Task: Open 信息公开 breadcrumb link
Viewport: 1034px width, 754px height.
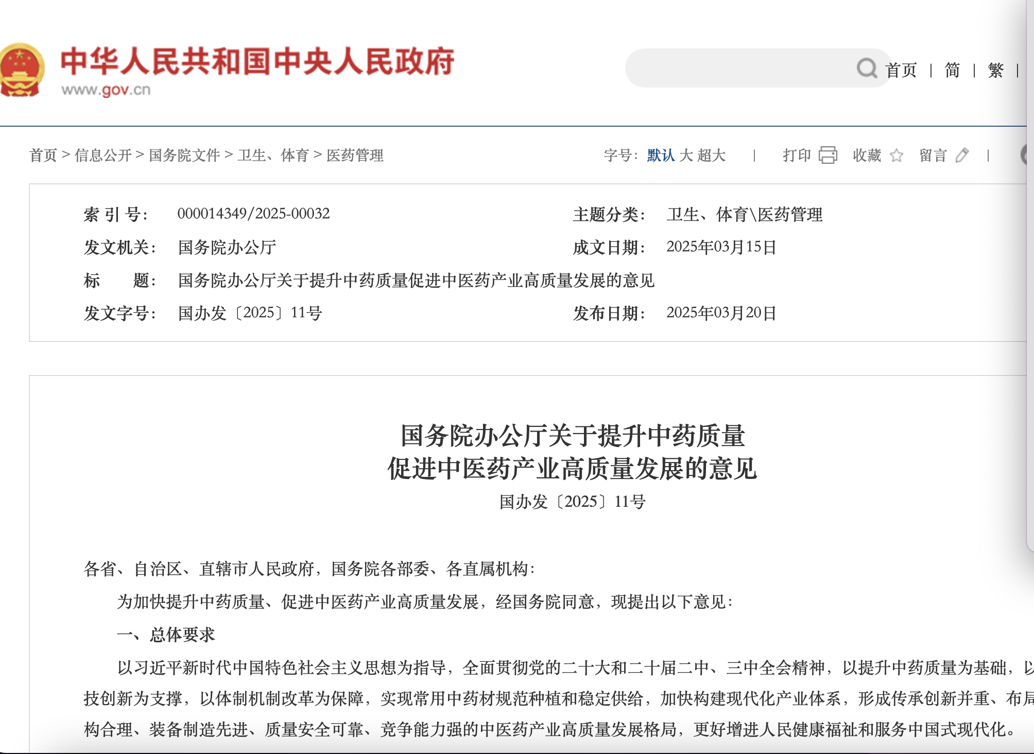Action: (x=103, y=155)
